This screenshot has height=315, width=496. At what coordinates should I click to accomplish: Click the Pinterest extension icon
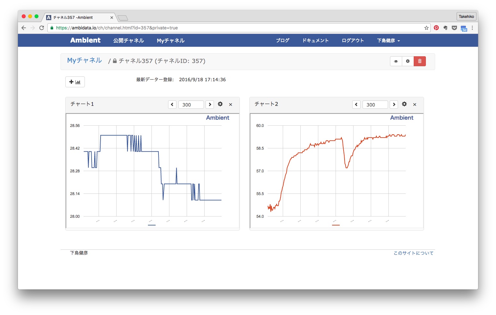coord(436,28)
